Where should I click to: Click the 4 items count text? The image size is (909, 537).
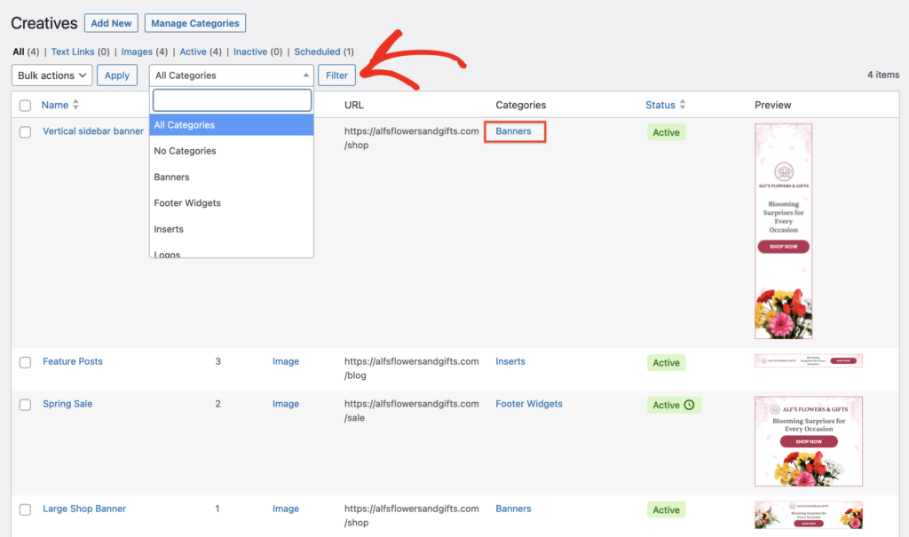[x=883, y=75]
